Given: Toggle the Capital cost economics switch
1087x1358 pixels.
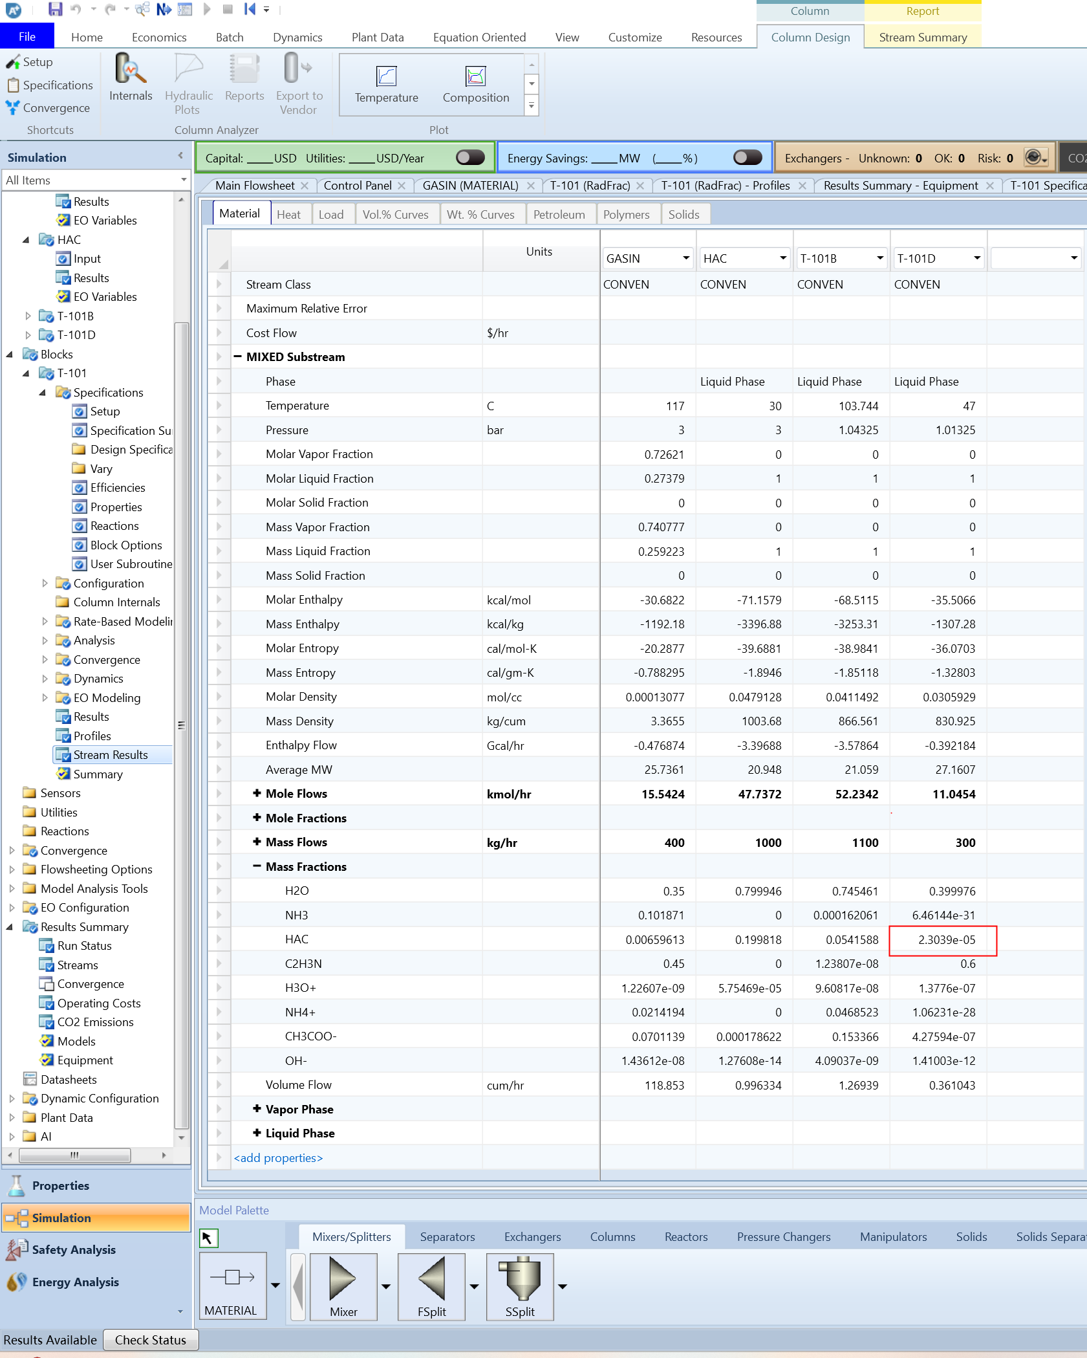Looking at the screenshot, I should pyautogui.click(x=470, y=157).
